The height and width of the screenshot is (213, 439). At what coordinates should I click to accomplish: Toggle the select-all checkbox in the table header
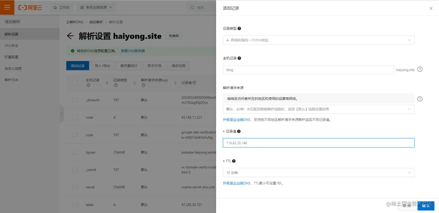75,82
